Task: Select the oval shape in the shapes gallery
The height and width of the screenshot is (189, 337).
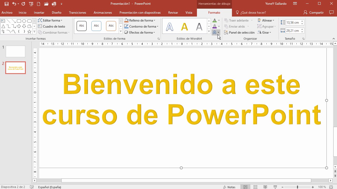Action: (24, 21)
